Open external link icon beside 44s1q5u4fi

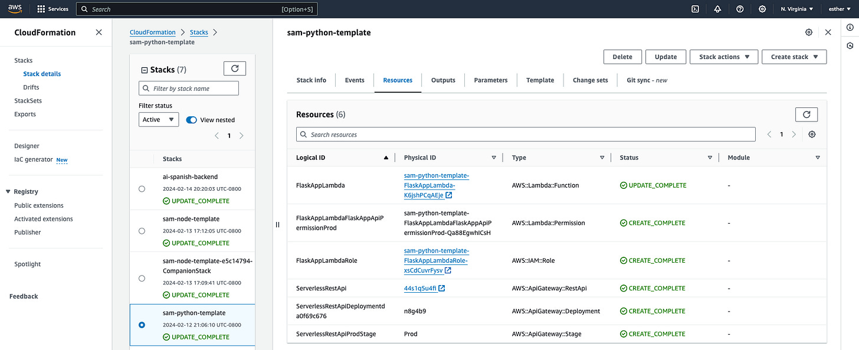tap(442, 289)
